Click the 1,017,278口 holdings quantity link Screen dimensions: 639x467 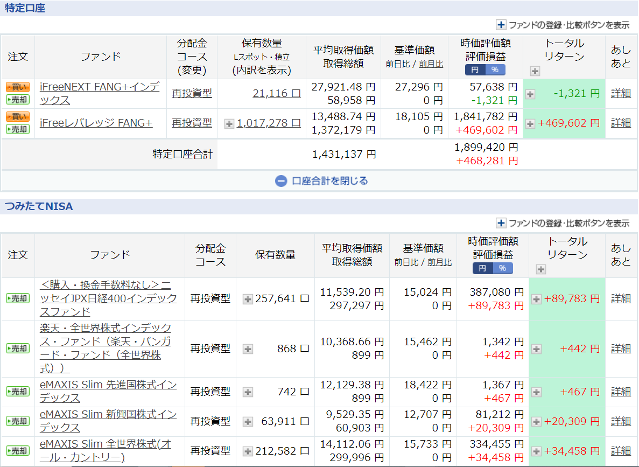click(x=269, y=123)
